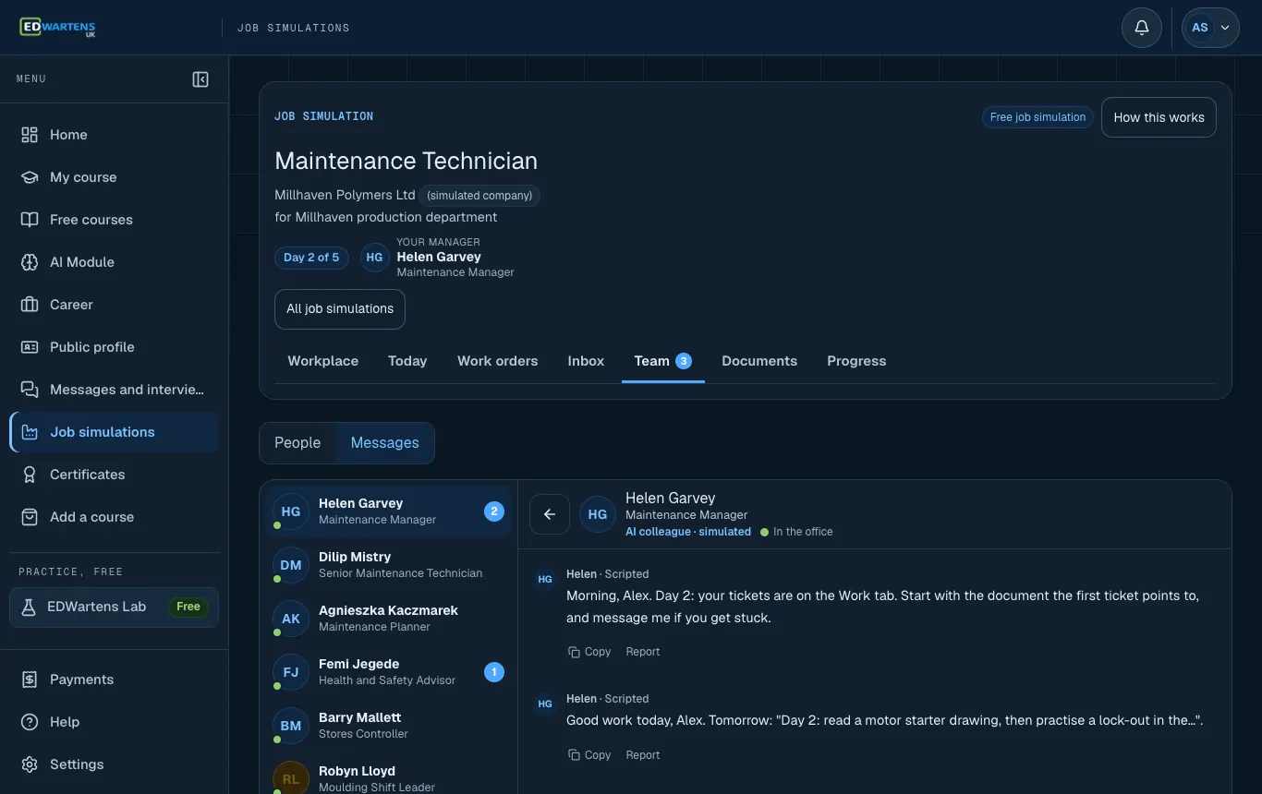Open Helen Garvey conversation in list
The image size is (1262, 794).
(388, 511)
